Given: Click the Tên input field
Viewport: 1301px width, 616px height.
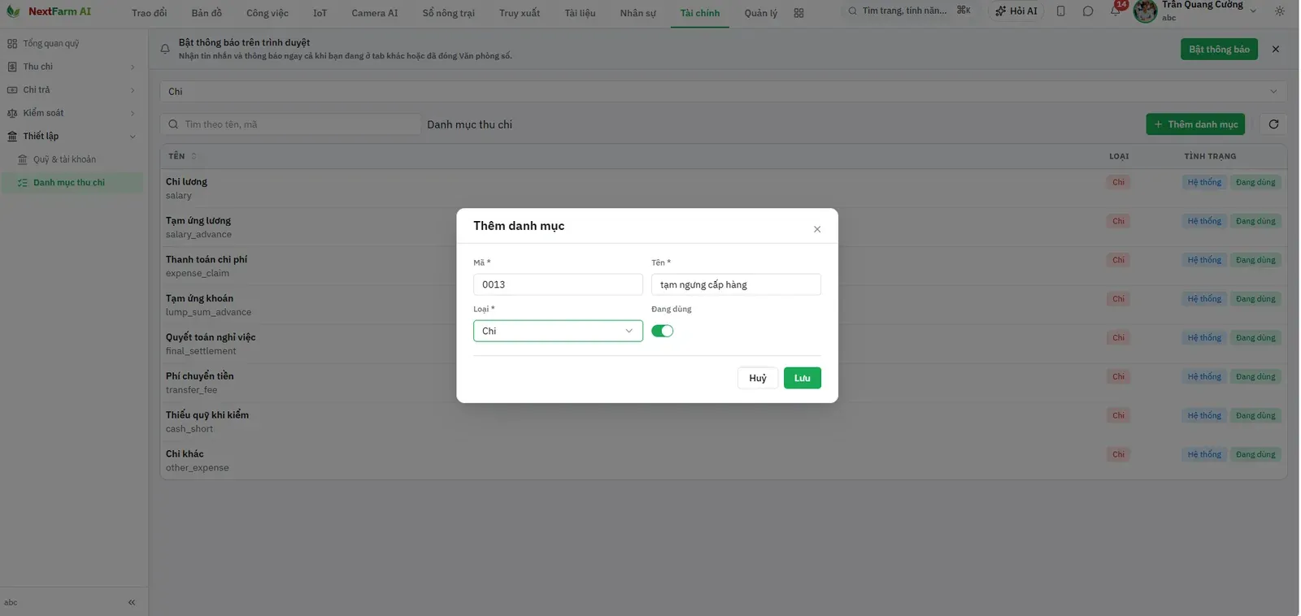Looking at the screenshot, I should (x=736, y=284).
